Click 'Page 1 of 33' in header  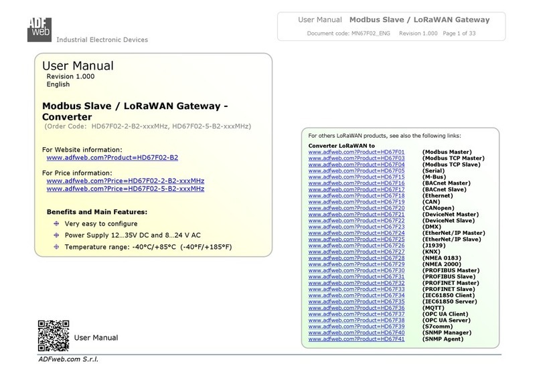click(459, 33)
